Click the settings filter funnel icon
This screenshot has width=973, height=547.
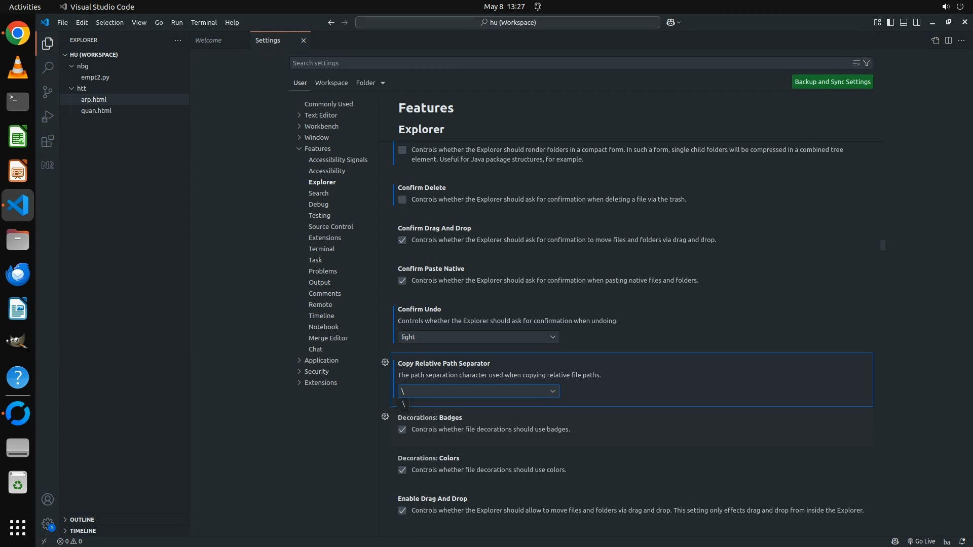click(x=867, y=63)
